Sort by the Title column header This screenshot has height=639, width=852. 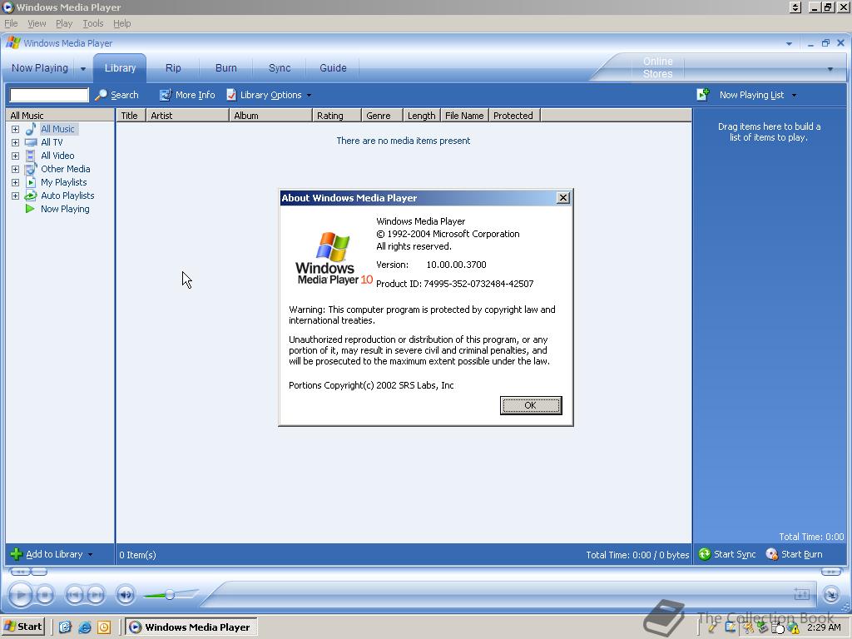(131, 115)
